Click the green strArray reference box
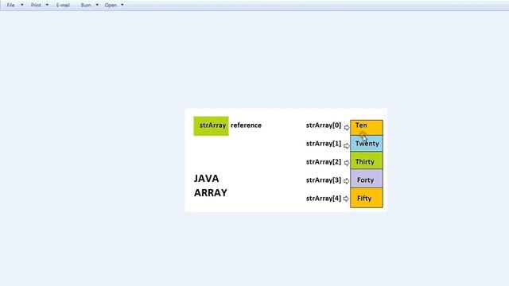This screenshot has width=509, height=286. (211, 126)
